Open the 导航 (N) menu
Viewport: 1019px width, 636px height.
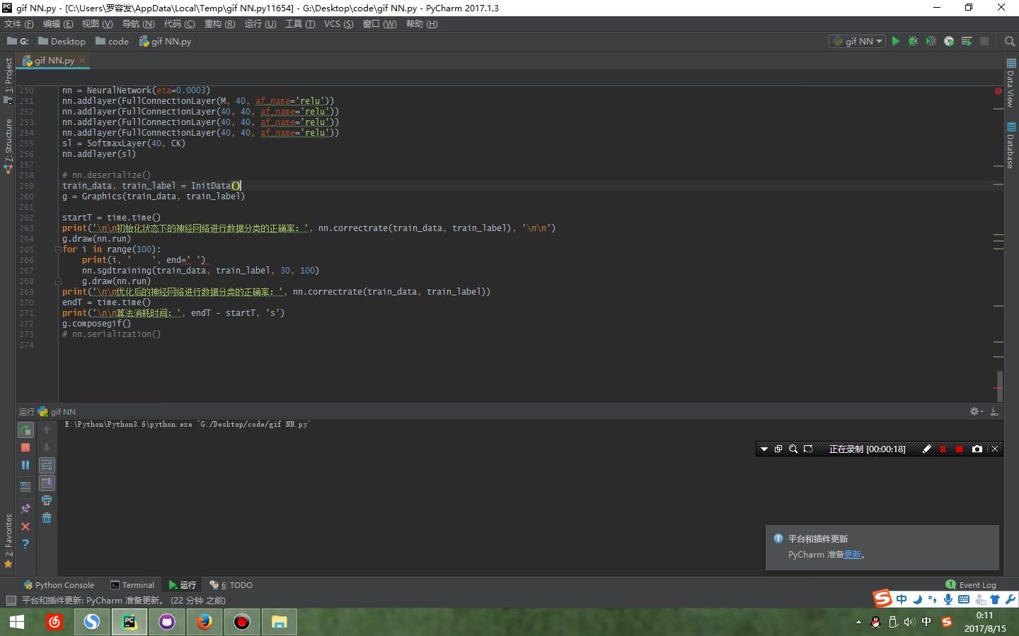pyautogui.click(x=138, y=24)
